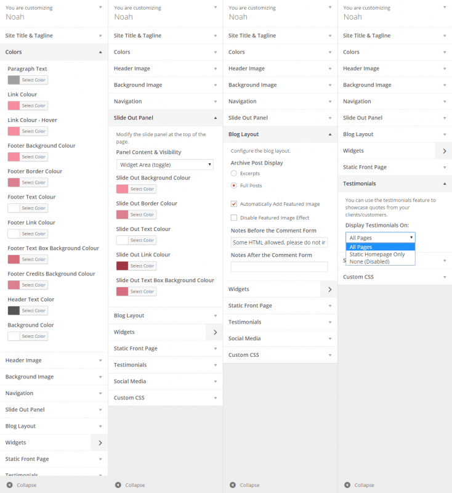Select the Full Posts radio button
Image resolution: width=452 pixels, height=493 pixels.
[x=233, y=185]
